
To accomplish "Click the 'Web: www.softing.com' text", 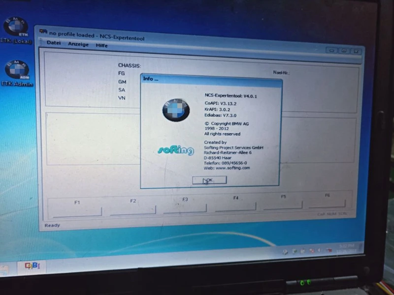I will pyautogui.click(x=227, y=168).
